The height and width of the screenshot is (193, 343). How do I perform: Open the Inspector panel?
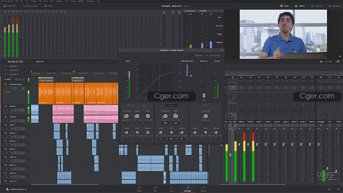click(316, 6)
